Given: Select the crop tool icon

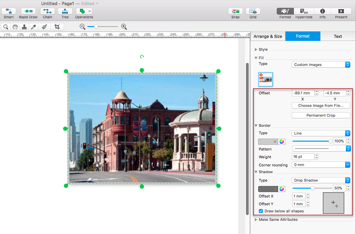Looking at the screenshot, I should point(57,27).
